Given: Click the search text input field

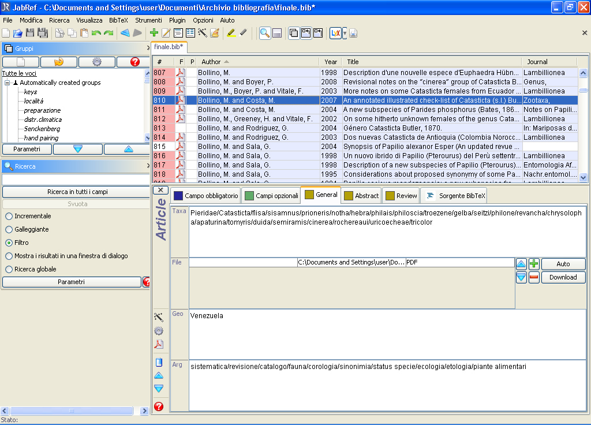Looking at the screenshot, I should [x=75, y=180].
